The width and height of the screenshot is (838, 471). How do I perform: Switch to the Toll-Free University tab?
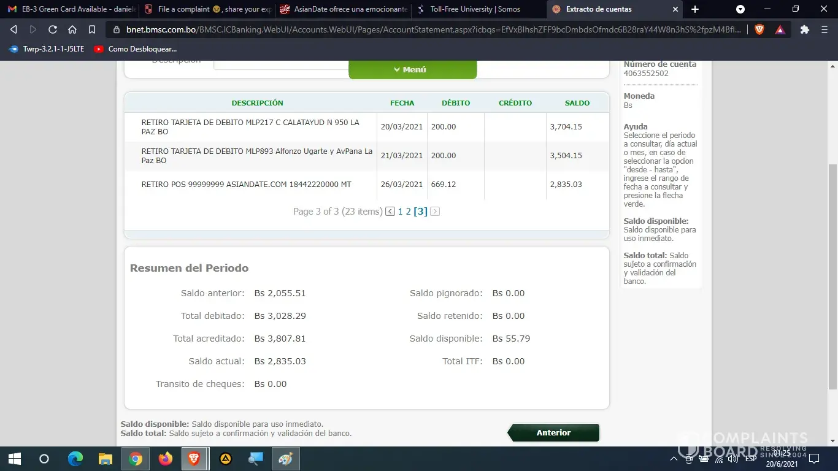475,9
